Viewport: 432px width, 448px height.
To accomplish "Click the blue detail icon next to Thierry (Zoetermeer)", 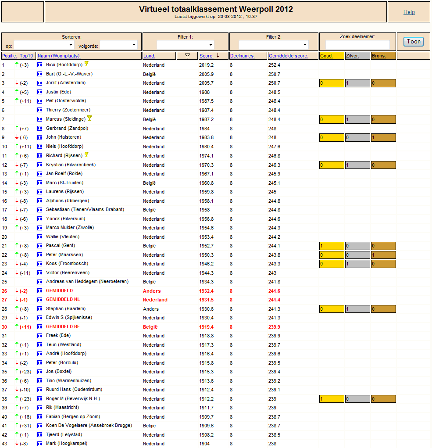I will point(39,110).
